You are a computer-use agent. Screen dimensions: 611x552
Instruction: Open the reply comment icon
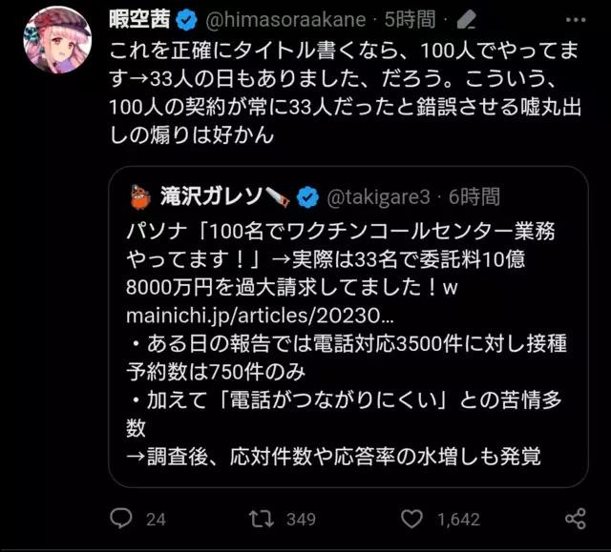pos(121,519)
